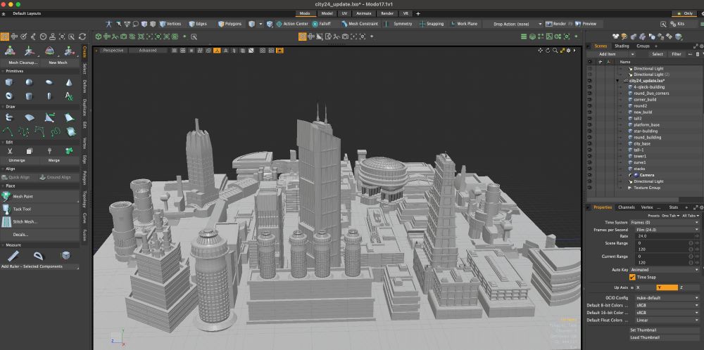Switch to the Render layout tab
704x350 pixels.
[x=386, y=13]
